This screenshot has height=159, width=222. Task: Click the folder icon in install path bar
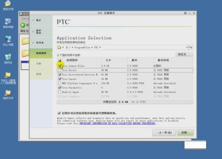point(59,47)
